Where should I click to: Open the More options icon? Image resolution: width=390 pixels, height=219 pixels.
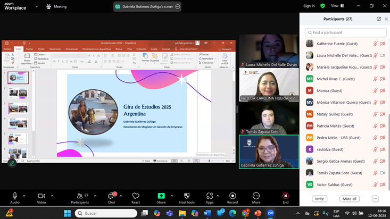[256, 196]
